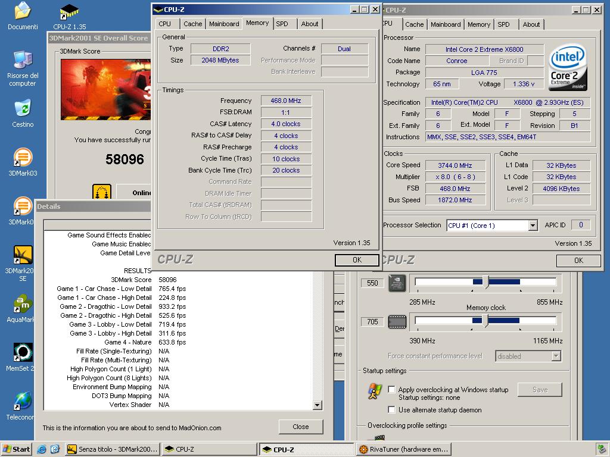
Task: Click OK in the right CPU-Z window
Action: click(578, 261)
